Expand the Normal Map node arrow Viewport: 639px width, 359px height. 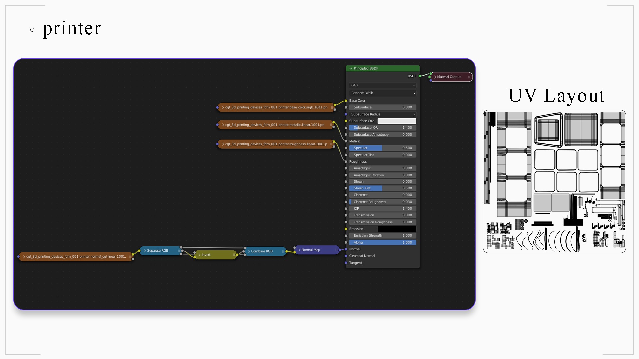300,250
